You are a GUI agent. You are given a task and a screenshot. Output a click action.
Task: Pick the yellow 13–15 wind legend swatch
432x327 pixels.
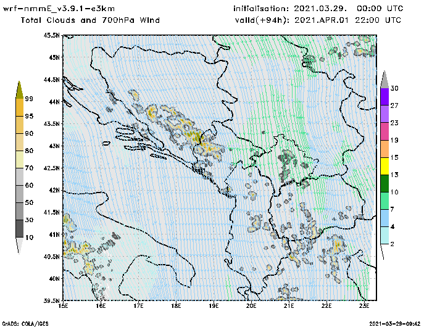pos(384,166)
